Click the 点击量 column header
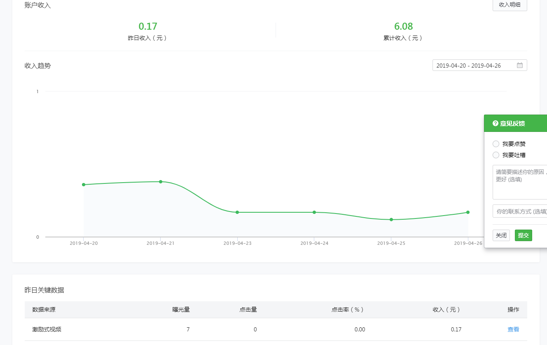This screenshot has height=345, width=547. [248, 310]
